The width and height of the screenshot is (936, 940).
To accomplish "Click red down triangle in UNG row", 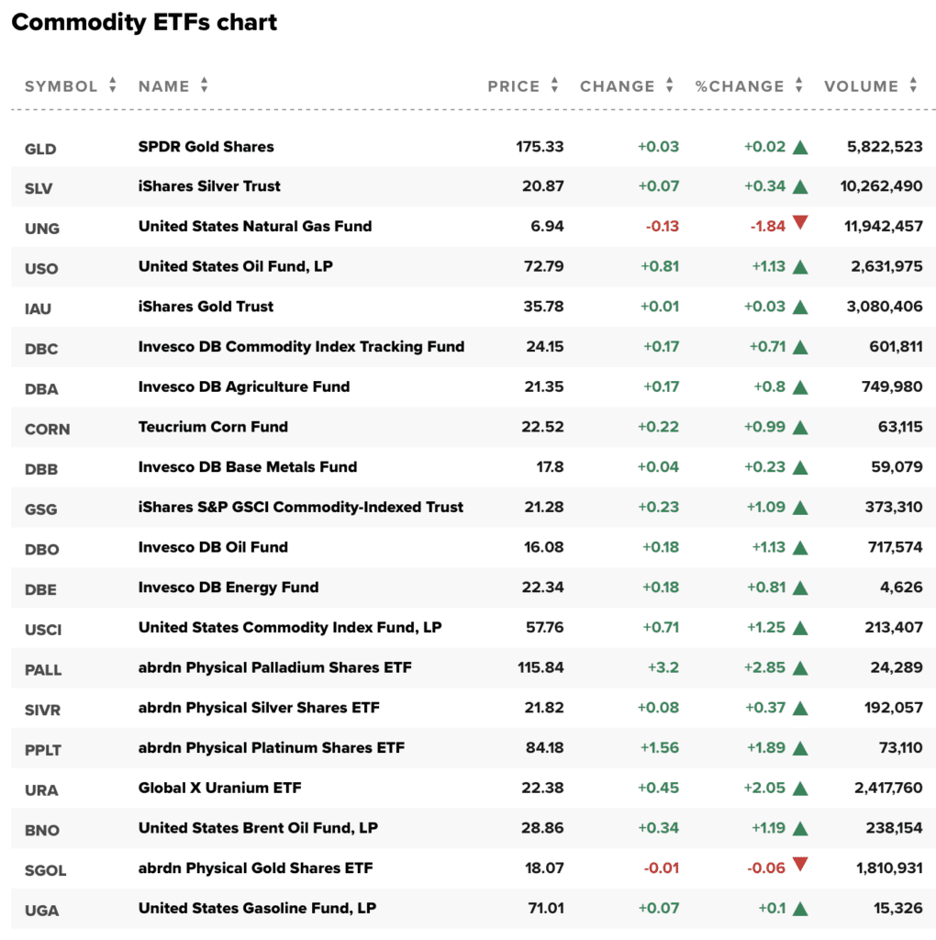I will click(800, 223).
